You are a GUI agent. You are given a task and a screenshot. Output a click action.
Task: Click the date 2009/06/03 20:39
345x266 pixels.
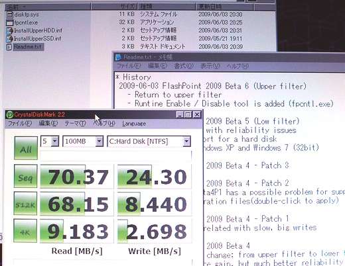pyautogui.click(x=220, y=47)
